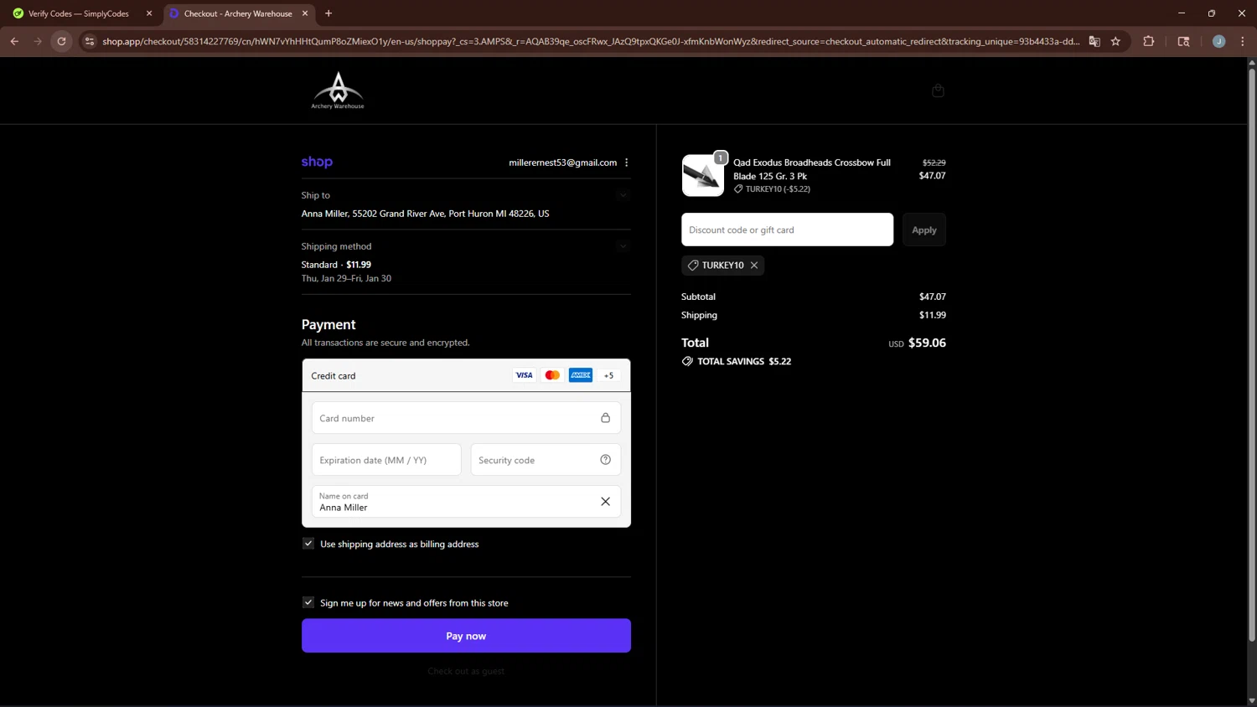Open Chrome's three-dot menu
The width and height of the screenshot is (1257, 707).
1243,41
